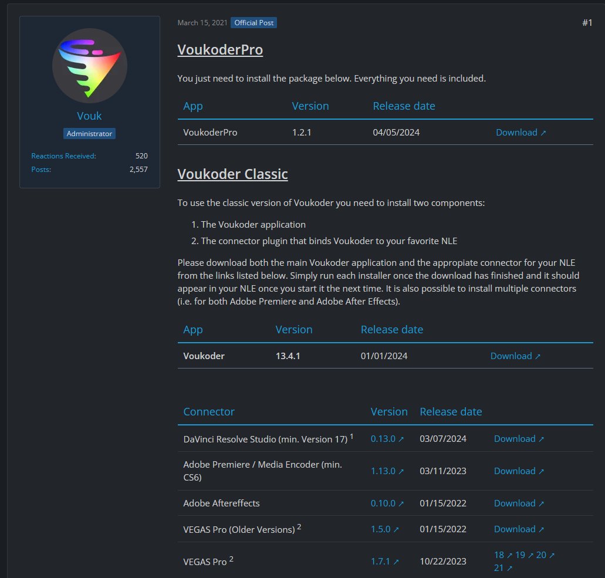Click the 10/22/2023 release date cell
Image resolution: width=605 pixels, height=578 pixels.
(x=443, y=561)
